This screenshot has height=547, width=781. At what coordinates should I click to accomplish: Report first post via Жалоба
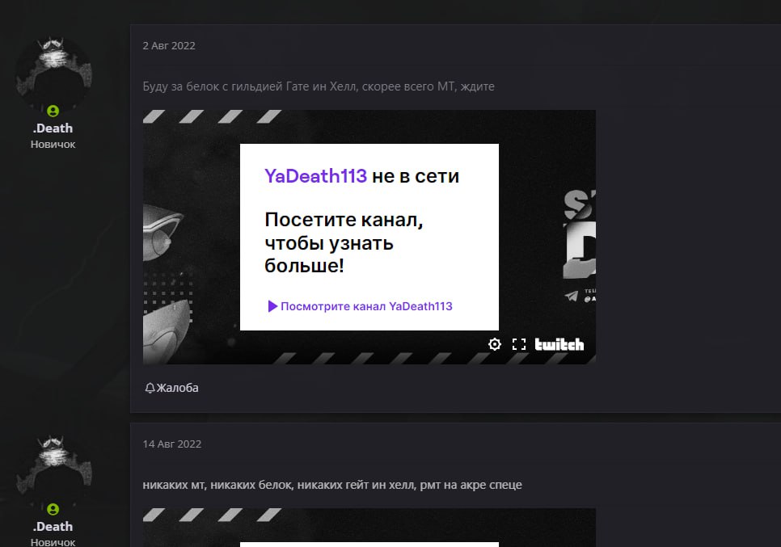coord(172,388)
